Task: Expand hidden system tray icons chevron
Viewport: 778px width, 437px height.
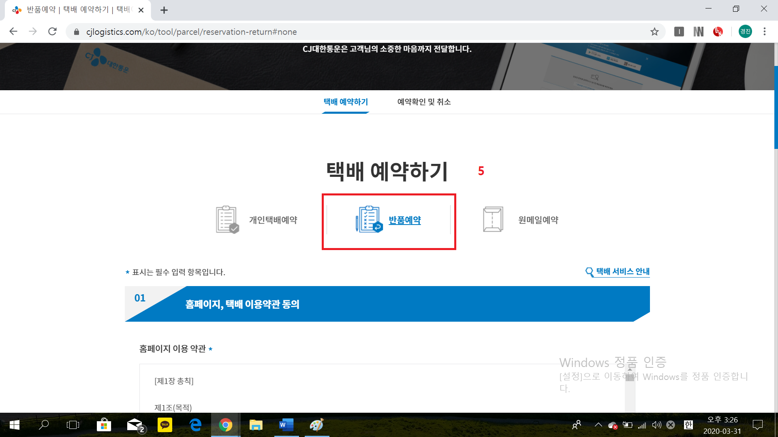Action: point(598,425)
